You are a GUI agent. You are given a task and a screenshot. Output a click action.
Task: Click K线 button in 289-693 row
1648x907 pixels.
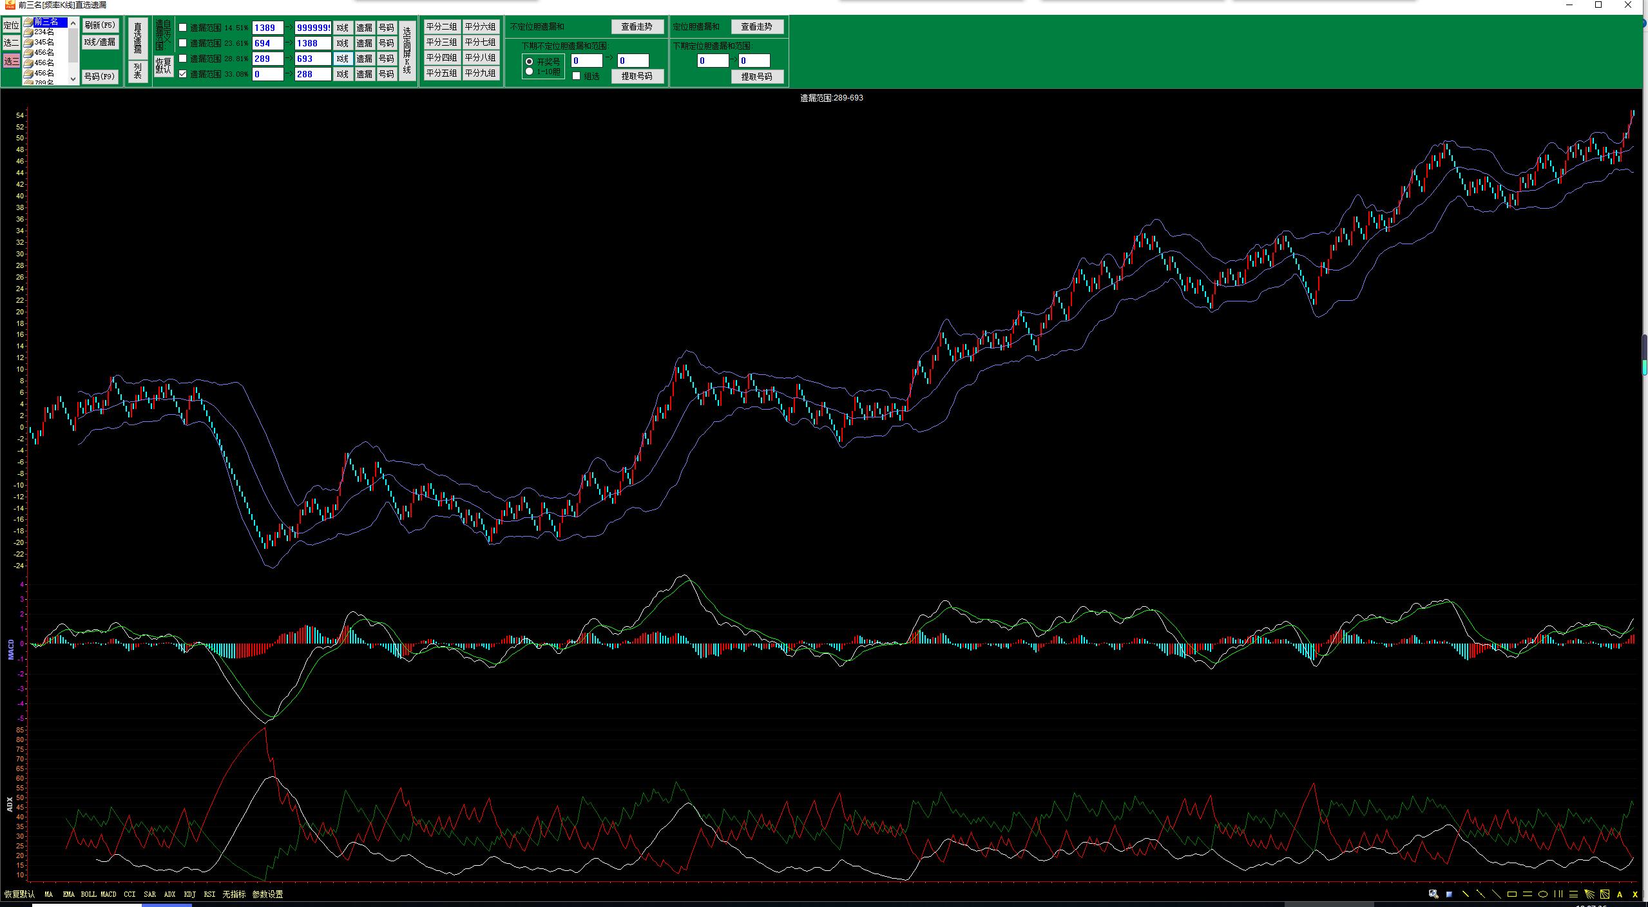click(x=343, y=59)
